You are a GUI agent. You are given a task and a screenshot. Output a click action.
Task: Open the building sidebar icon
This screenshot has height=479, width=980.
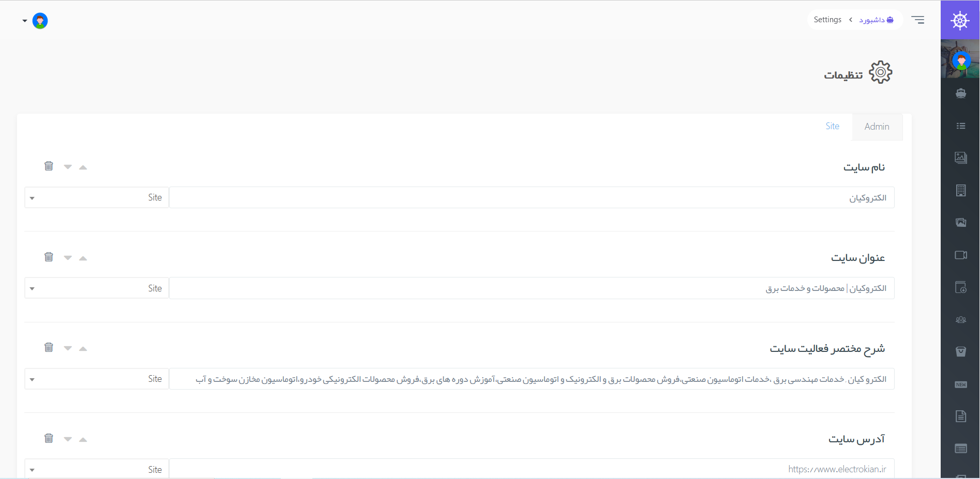pyautogui.click(x=961, y=190)
